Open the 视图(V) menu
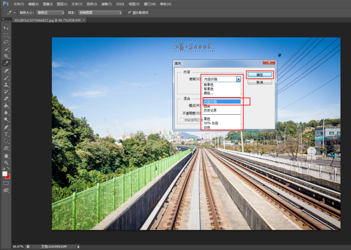 pos(134,4)
